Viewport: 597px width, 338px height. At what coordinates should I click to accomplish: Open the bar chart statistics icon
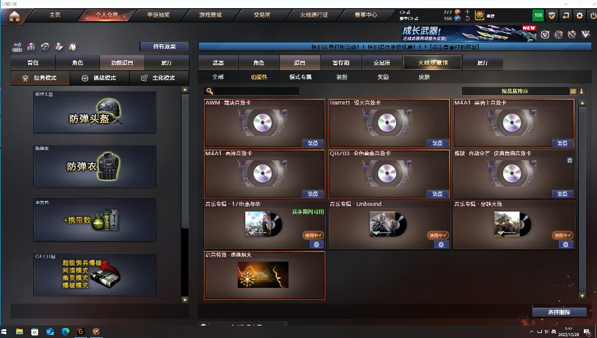click(x=31, y=46)
